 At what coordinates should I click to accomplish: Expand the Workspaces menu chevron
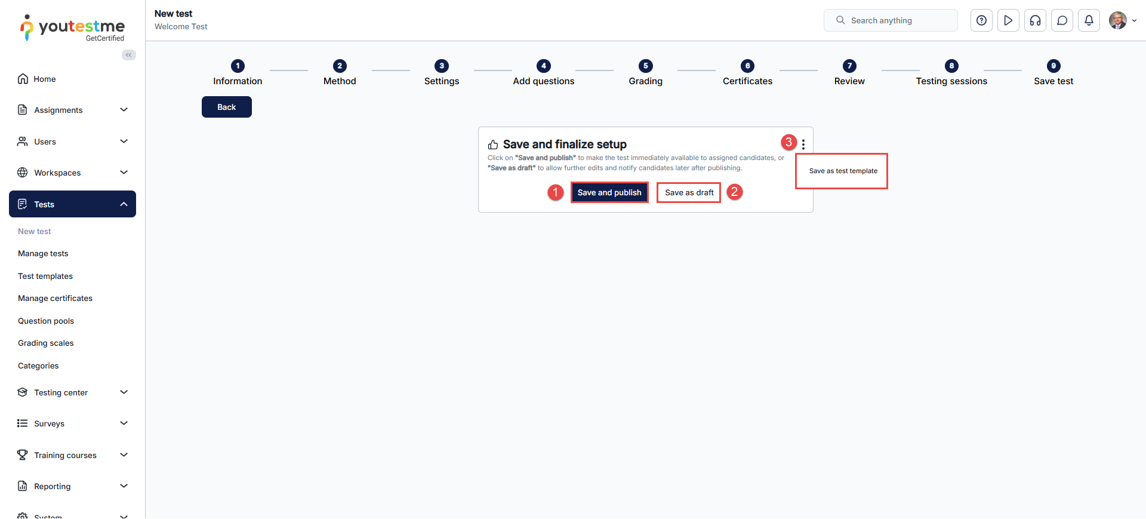coord(124,173)
